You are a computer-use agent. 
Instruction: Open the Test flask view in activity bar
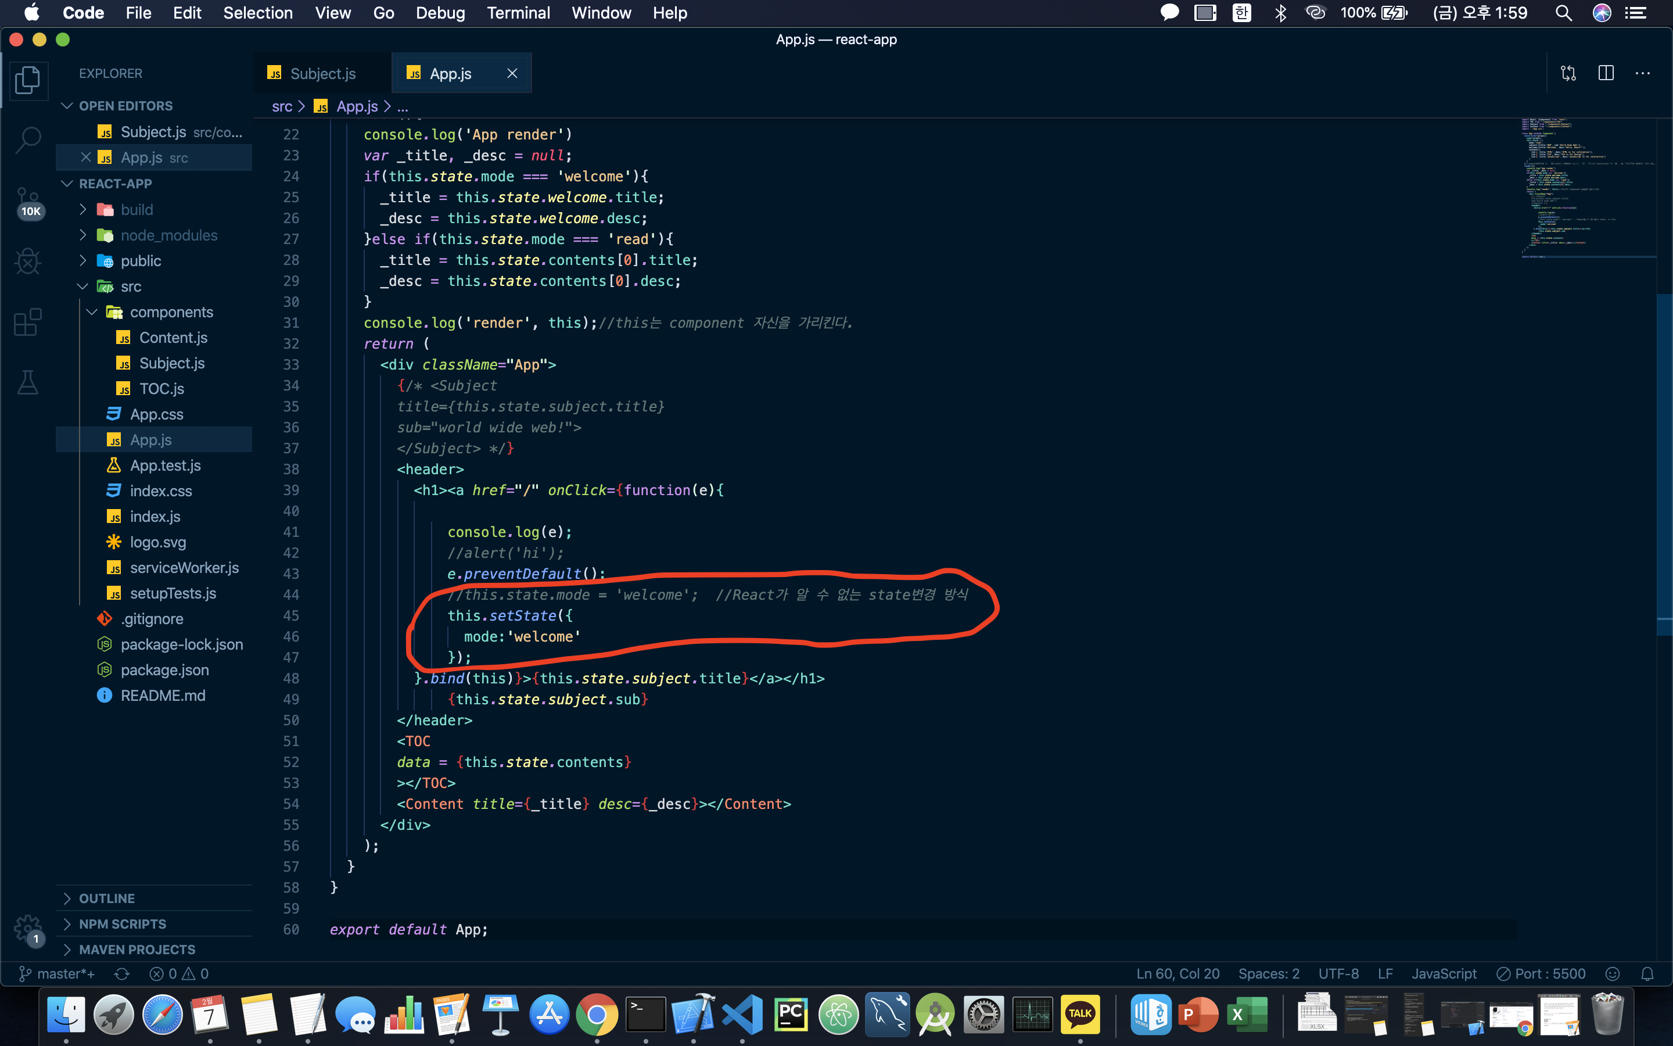(28, 382)
